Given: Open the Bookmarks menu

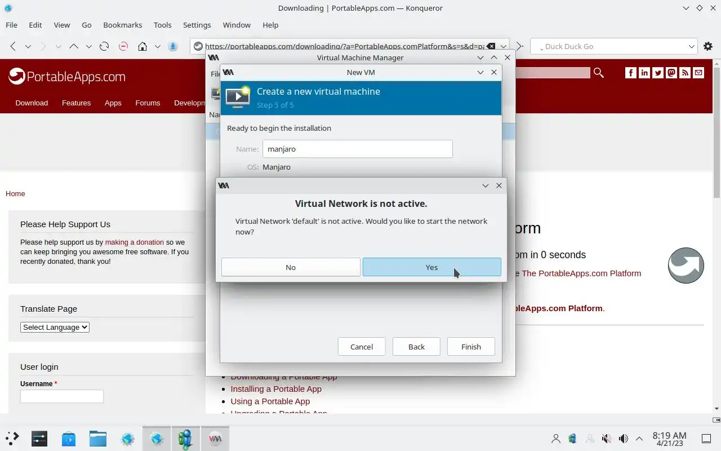Looking at the screenshot, I should coord(123,25).
